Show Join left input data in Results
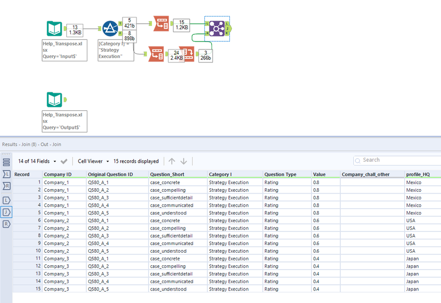 pyautogui.click(x=6, y=174)
